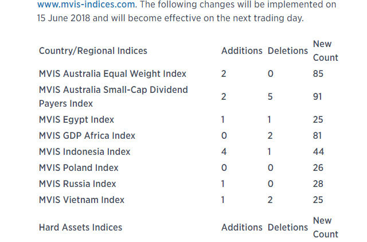The width and height of the screenshot is (367, 242).
Task: Click MVIS Australia Small-Cap Dividend Payers Index name
Action: (113, 97)
